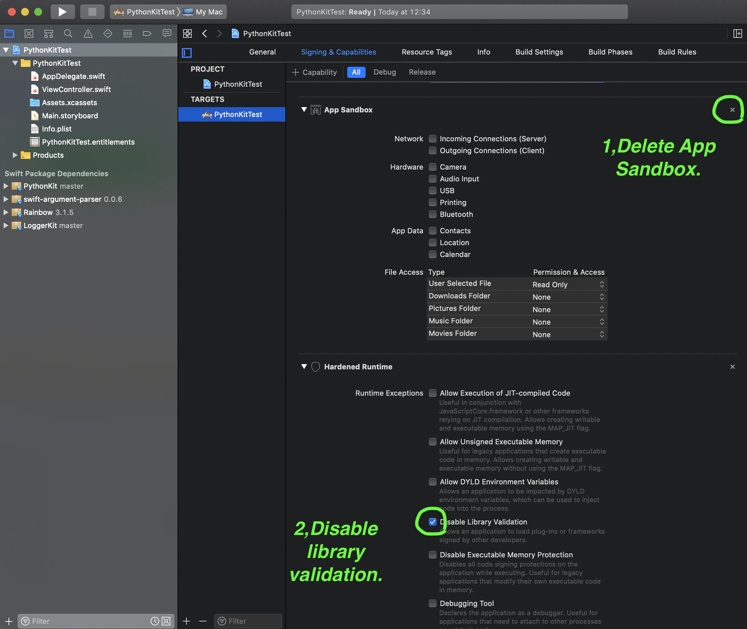
Task: Open the Breakpoint navigator
Action: [147, 34]
